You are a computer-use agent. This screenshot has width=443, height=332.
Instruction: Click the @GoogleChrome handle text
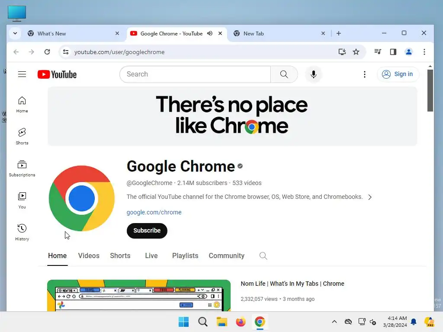[149, 183]
